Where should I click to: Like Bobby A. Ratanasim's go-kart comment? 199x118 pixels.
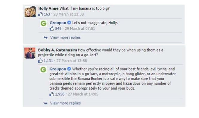[40, 61]
